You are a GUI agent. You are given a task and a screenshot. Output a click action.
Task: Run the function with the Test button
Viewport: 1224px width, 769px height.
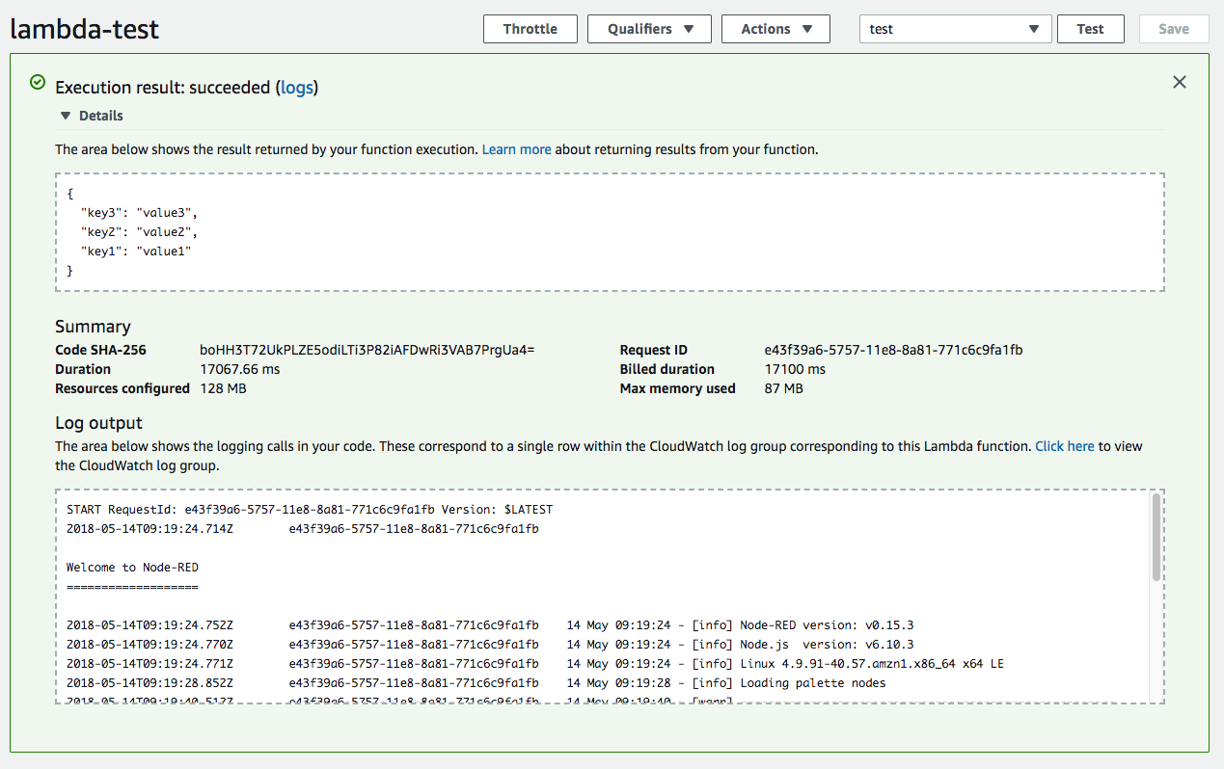[1090, 29]
